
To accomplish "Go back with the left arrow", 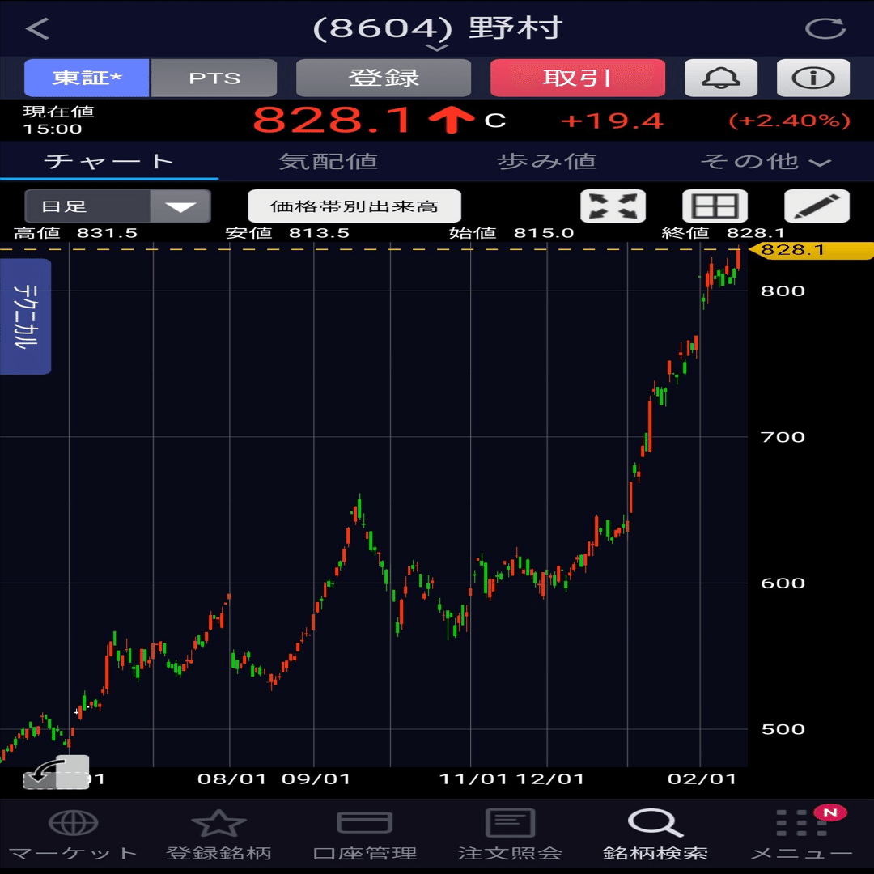I will [x=37, y=29].
